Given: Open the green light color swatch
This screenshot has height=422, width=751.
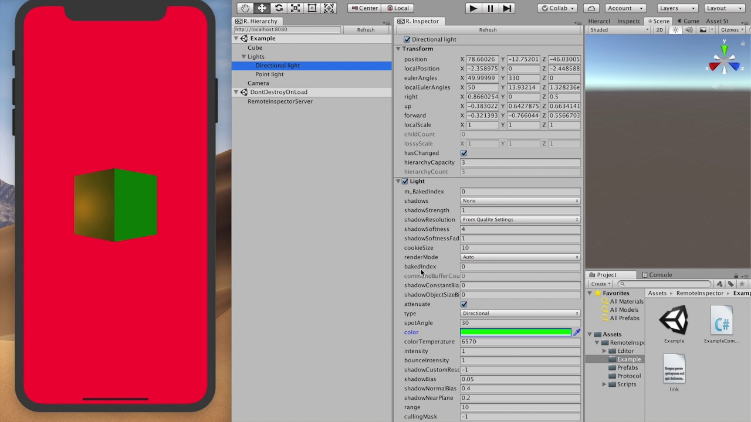Looking at the screenshot, I should pyautogui.click(x=516, y=332).
